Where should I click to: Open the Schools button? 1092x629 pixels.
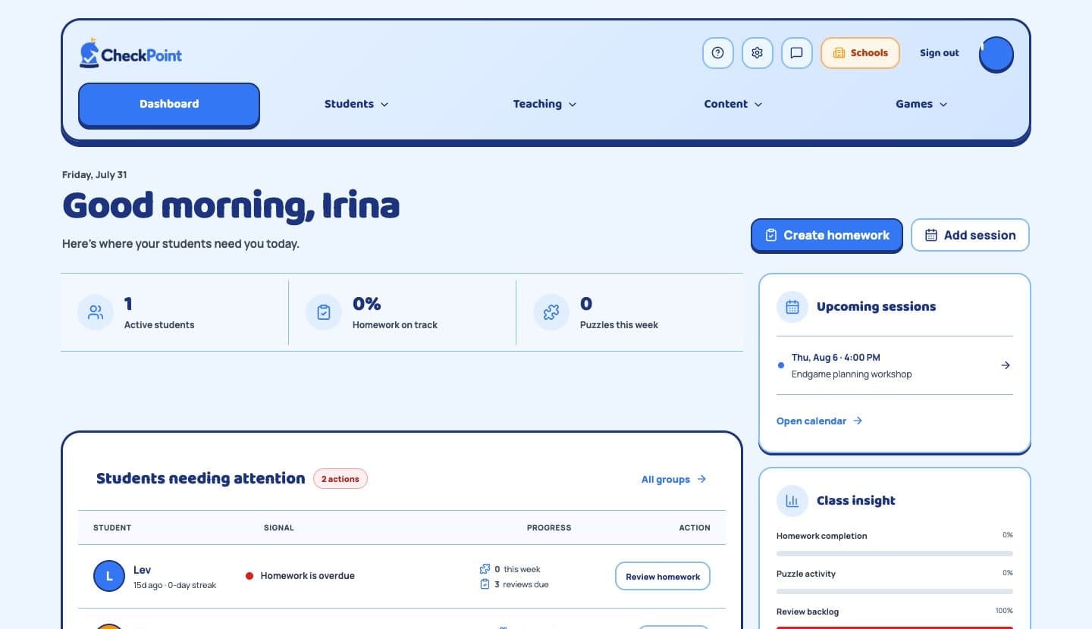(x=860, y=53)
